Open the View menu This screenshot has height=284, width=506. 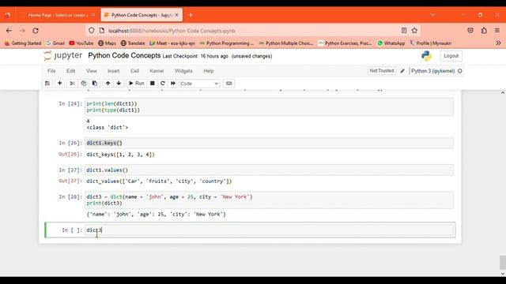click(92, 71)
